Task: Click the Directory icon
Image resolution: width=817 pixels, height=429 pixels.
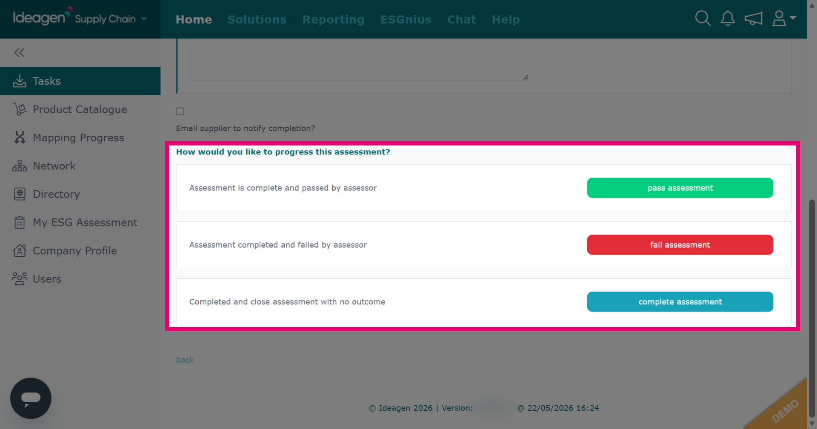Action: [20, 194]
